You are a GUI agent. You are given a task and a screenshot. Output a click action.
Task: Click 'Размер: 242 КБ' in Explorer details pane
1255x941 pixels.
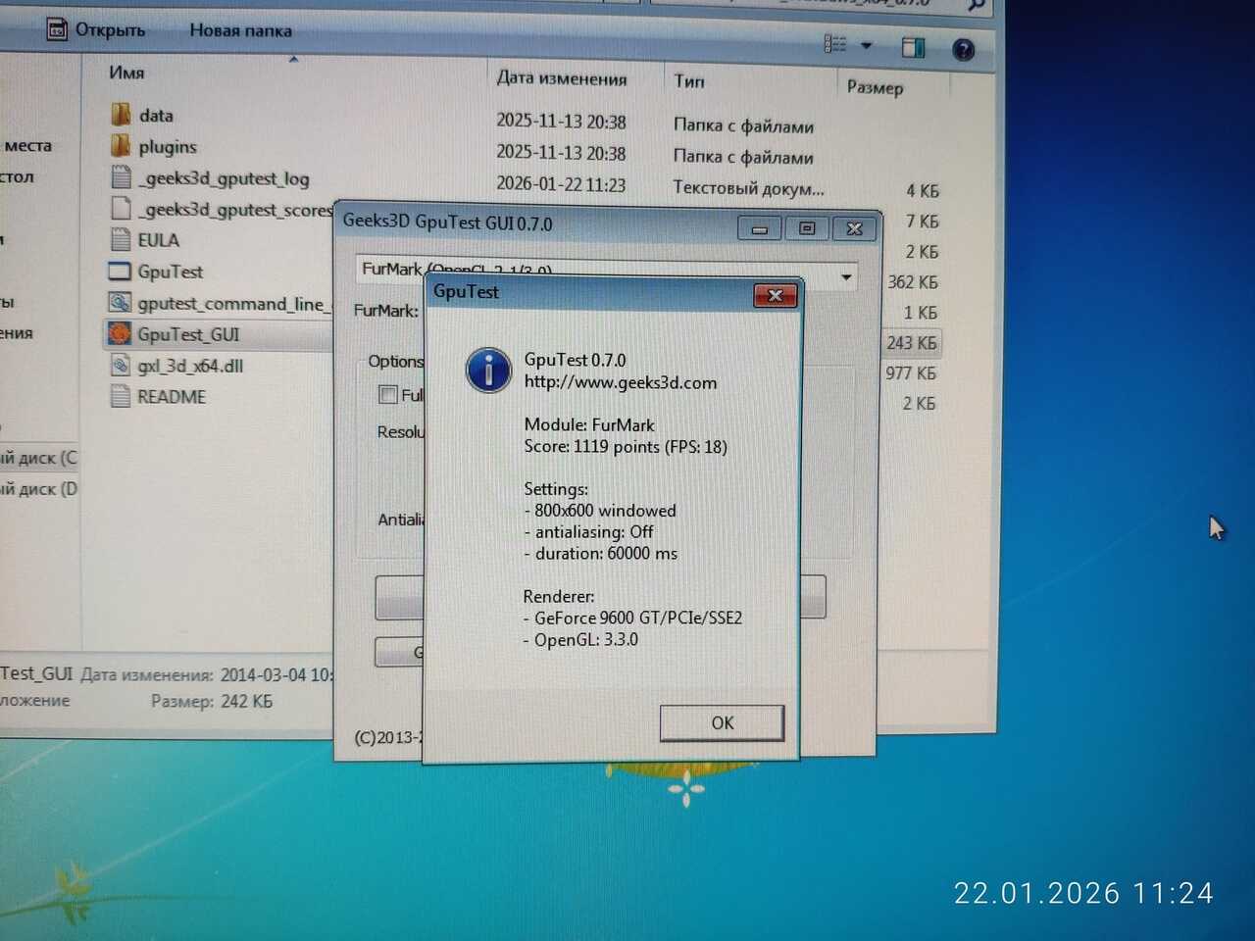point(212,702)
